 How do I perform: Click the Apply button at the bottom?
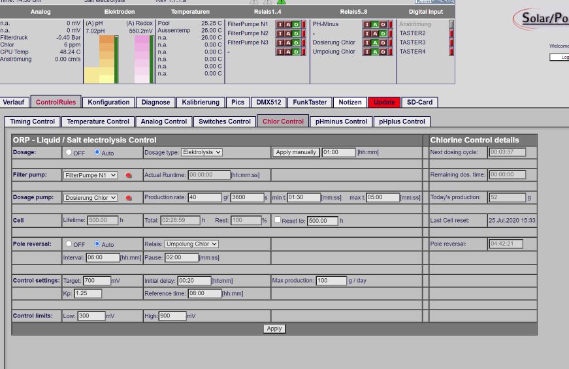click(x=274, y=329)
